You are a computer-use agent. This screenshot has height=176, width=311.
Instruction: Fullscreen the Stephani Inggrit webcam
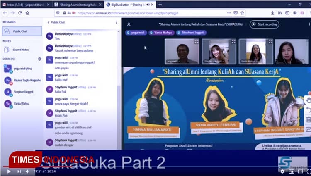pyautogui.click(x=233, y=42)
